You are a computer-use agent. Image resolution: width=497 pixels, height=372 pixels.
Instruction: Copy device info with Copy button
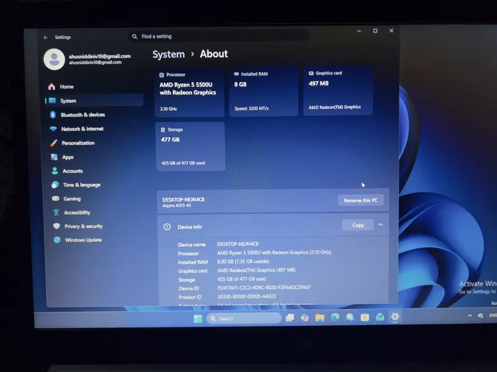tap(358, 225)
